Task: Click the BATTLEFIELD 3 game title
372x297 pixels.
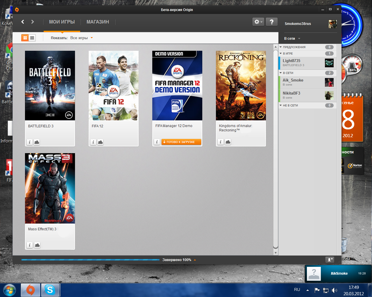Action: 41,126
